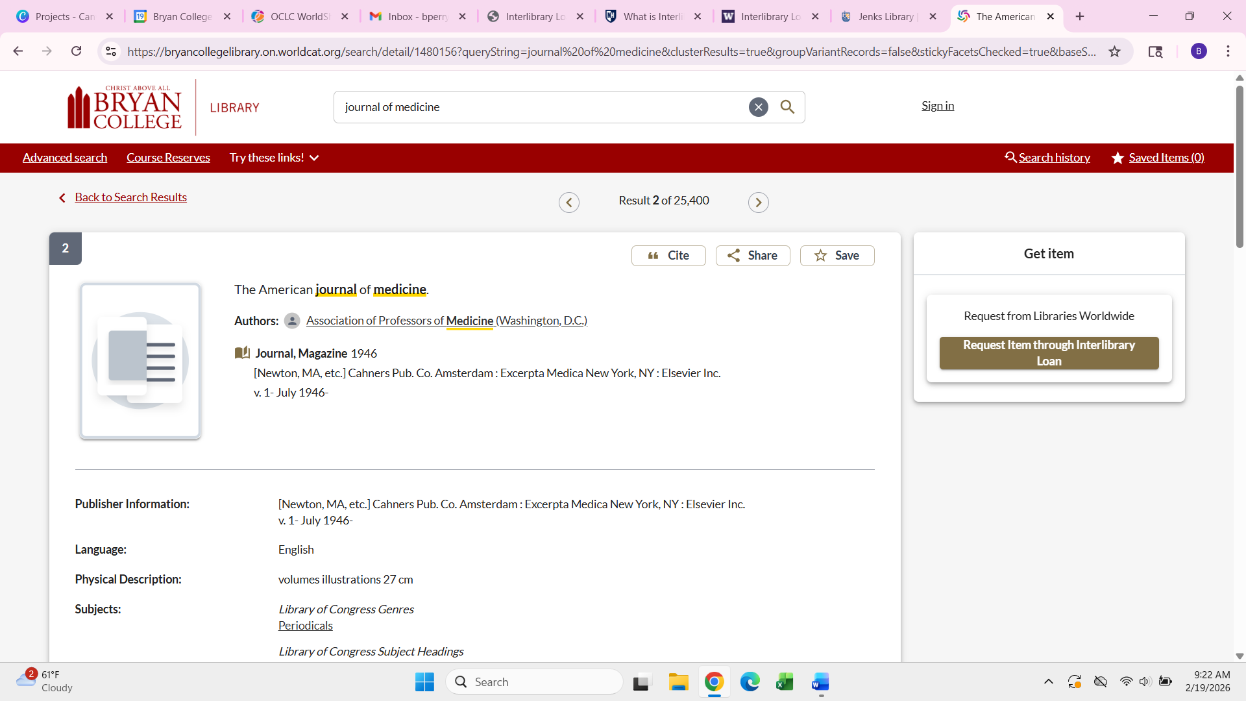Go to next result arrow

(759, 202)
